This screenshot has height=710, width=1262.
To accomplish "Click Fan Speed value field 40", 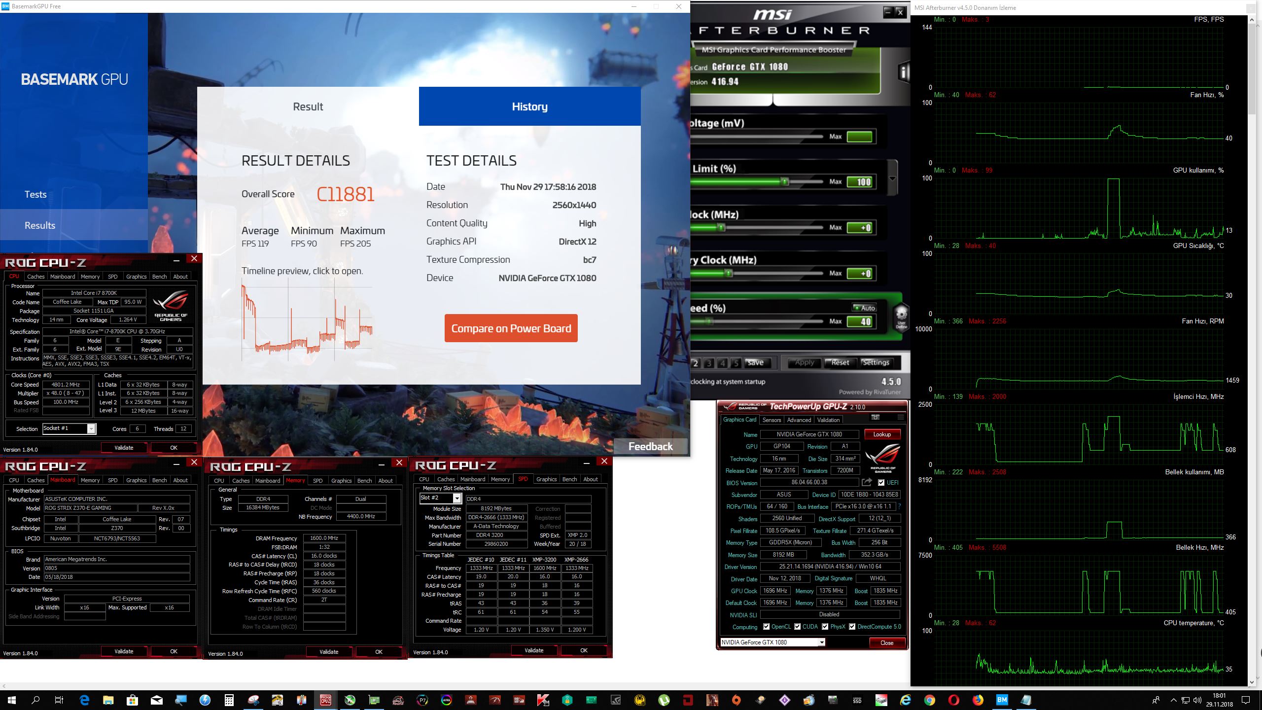I will click(x=860, y=321).
